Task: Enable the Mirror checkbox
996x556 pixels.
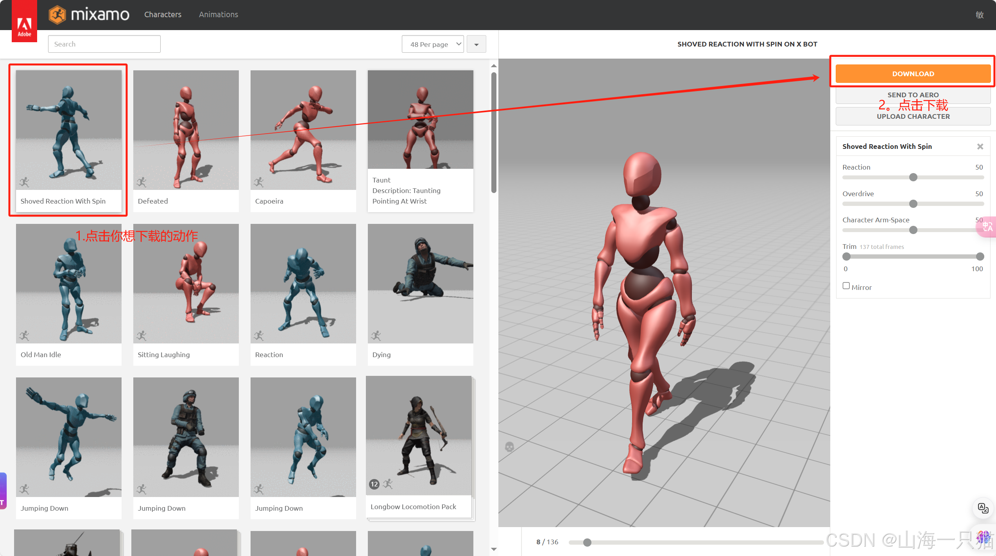Action: [846, 286]
